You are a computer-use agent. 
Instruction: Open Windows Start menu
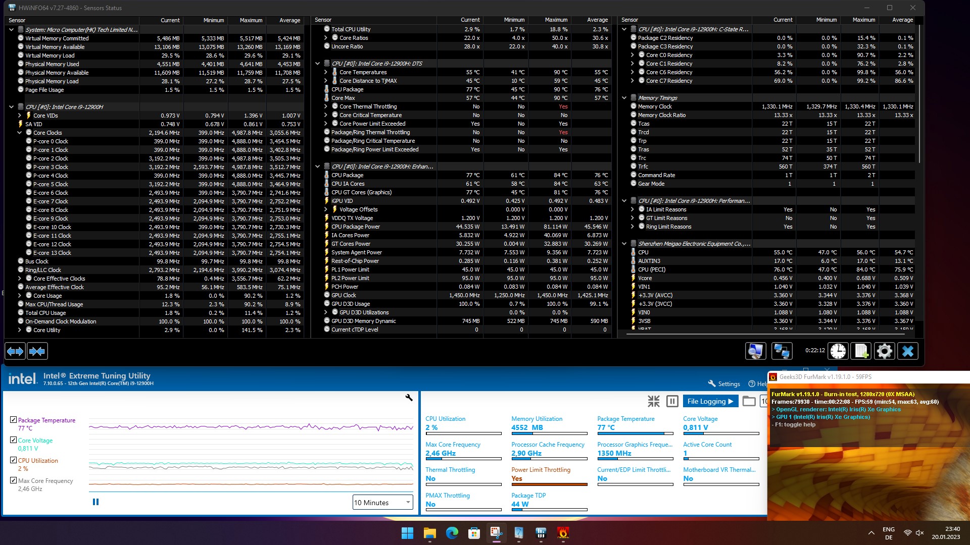[x=407, y=533]
